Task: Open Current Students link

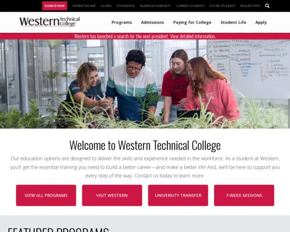Action: pos(190,6)
